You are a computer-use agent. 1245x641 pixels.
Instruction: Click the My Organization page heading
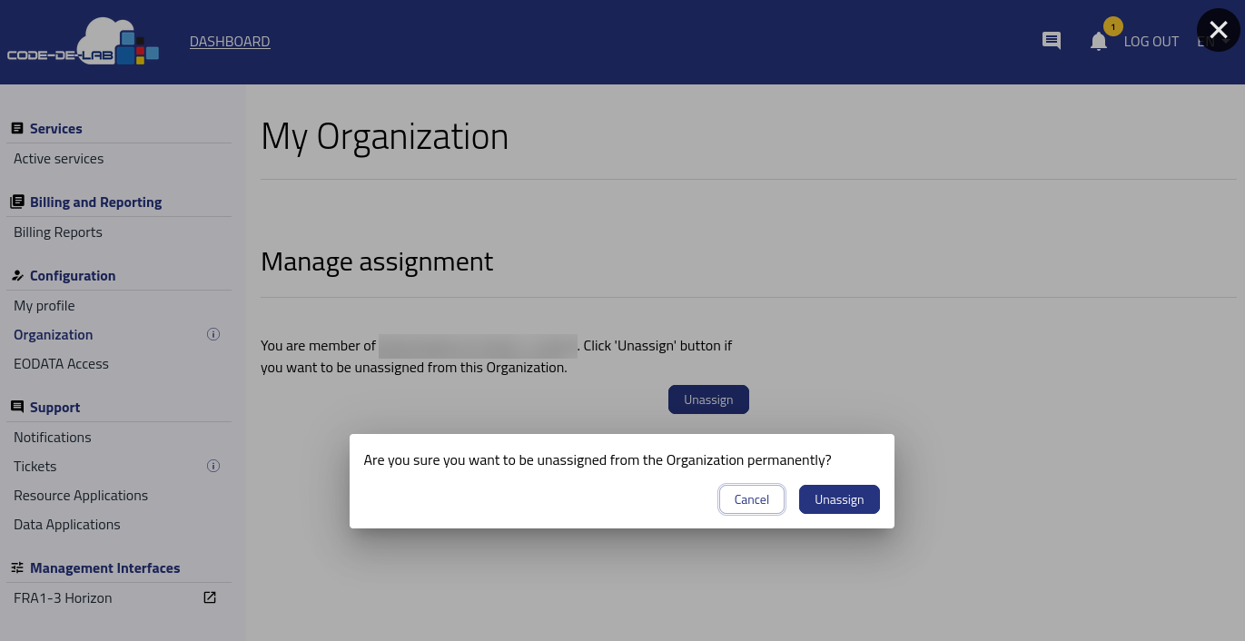pos(385,137)
